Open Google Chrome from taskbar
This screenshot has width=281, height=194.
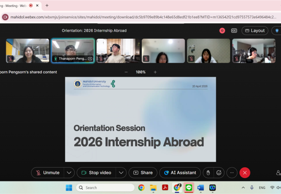(x=141, y=188)
